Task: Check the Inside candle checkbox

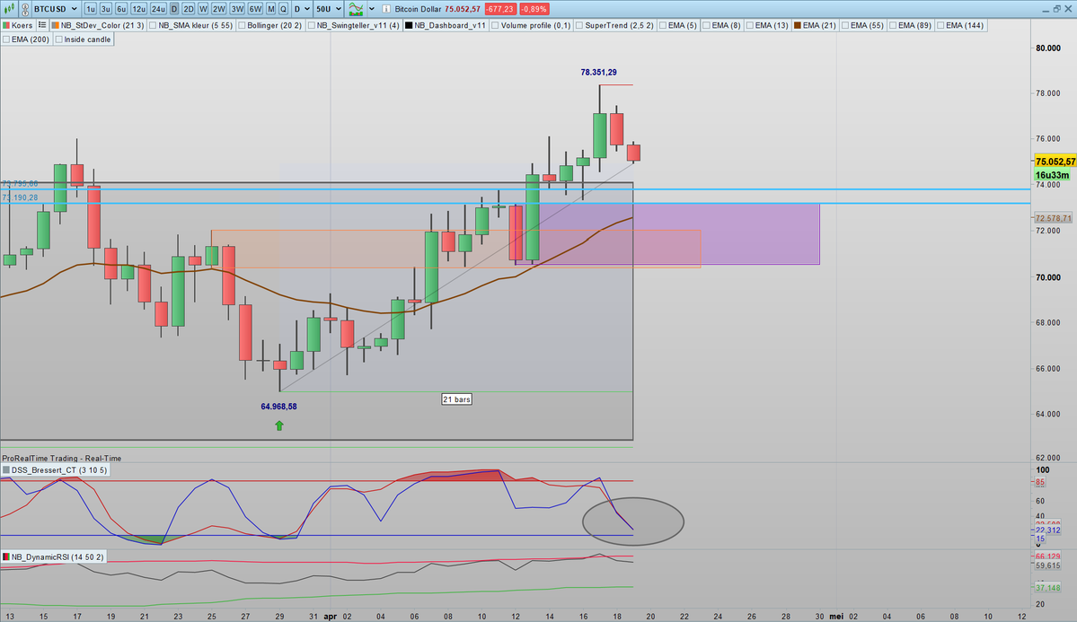Action: point(59,39)
